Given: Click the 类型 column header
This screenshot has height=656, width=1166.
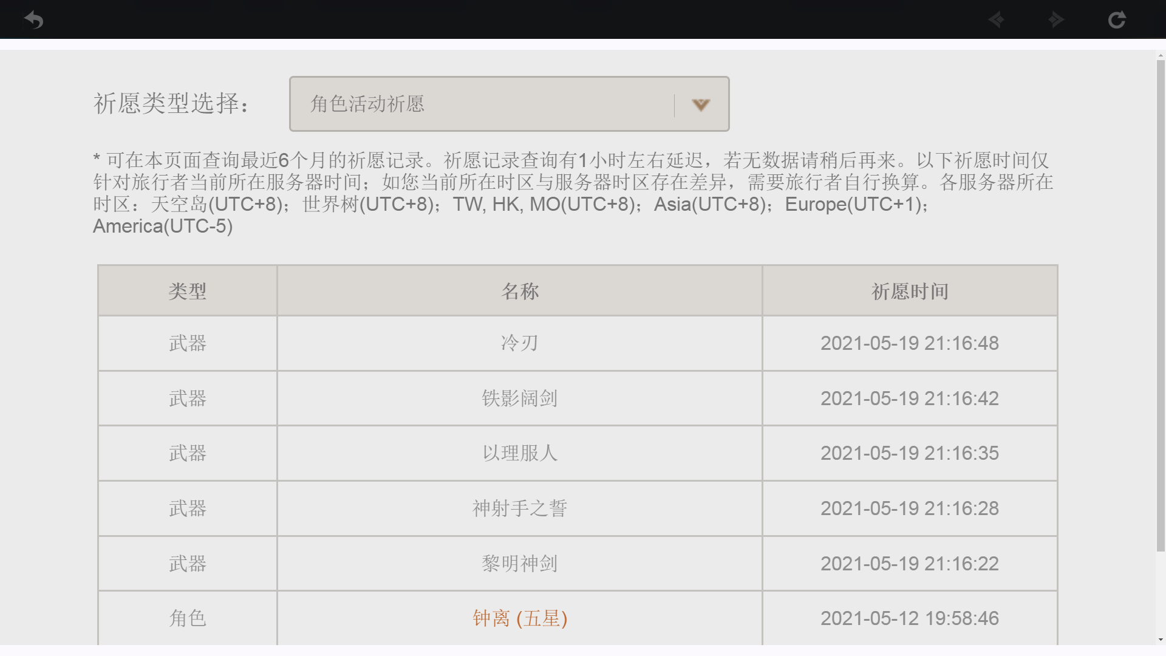Looking at the screenshot, I should point(187,291).
